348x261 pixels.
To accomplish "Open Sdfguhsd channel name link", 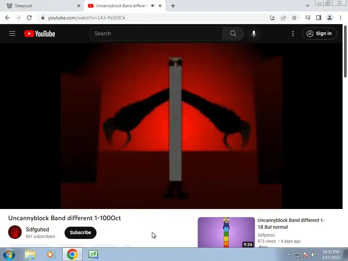I will click(37, 229).
